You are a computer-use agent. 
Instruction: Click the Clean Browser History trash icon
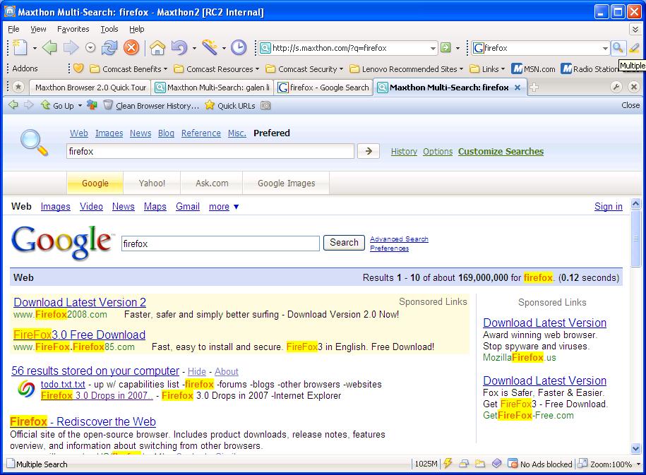(108, 105)
